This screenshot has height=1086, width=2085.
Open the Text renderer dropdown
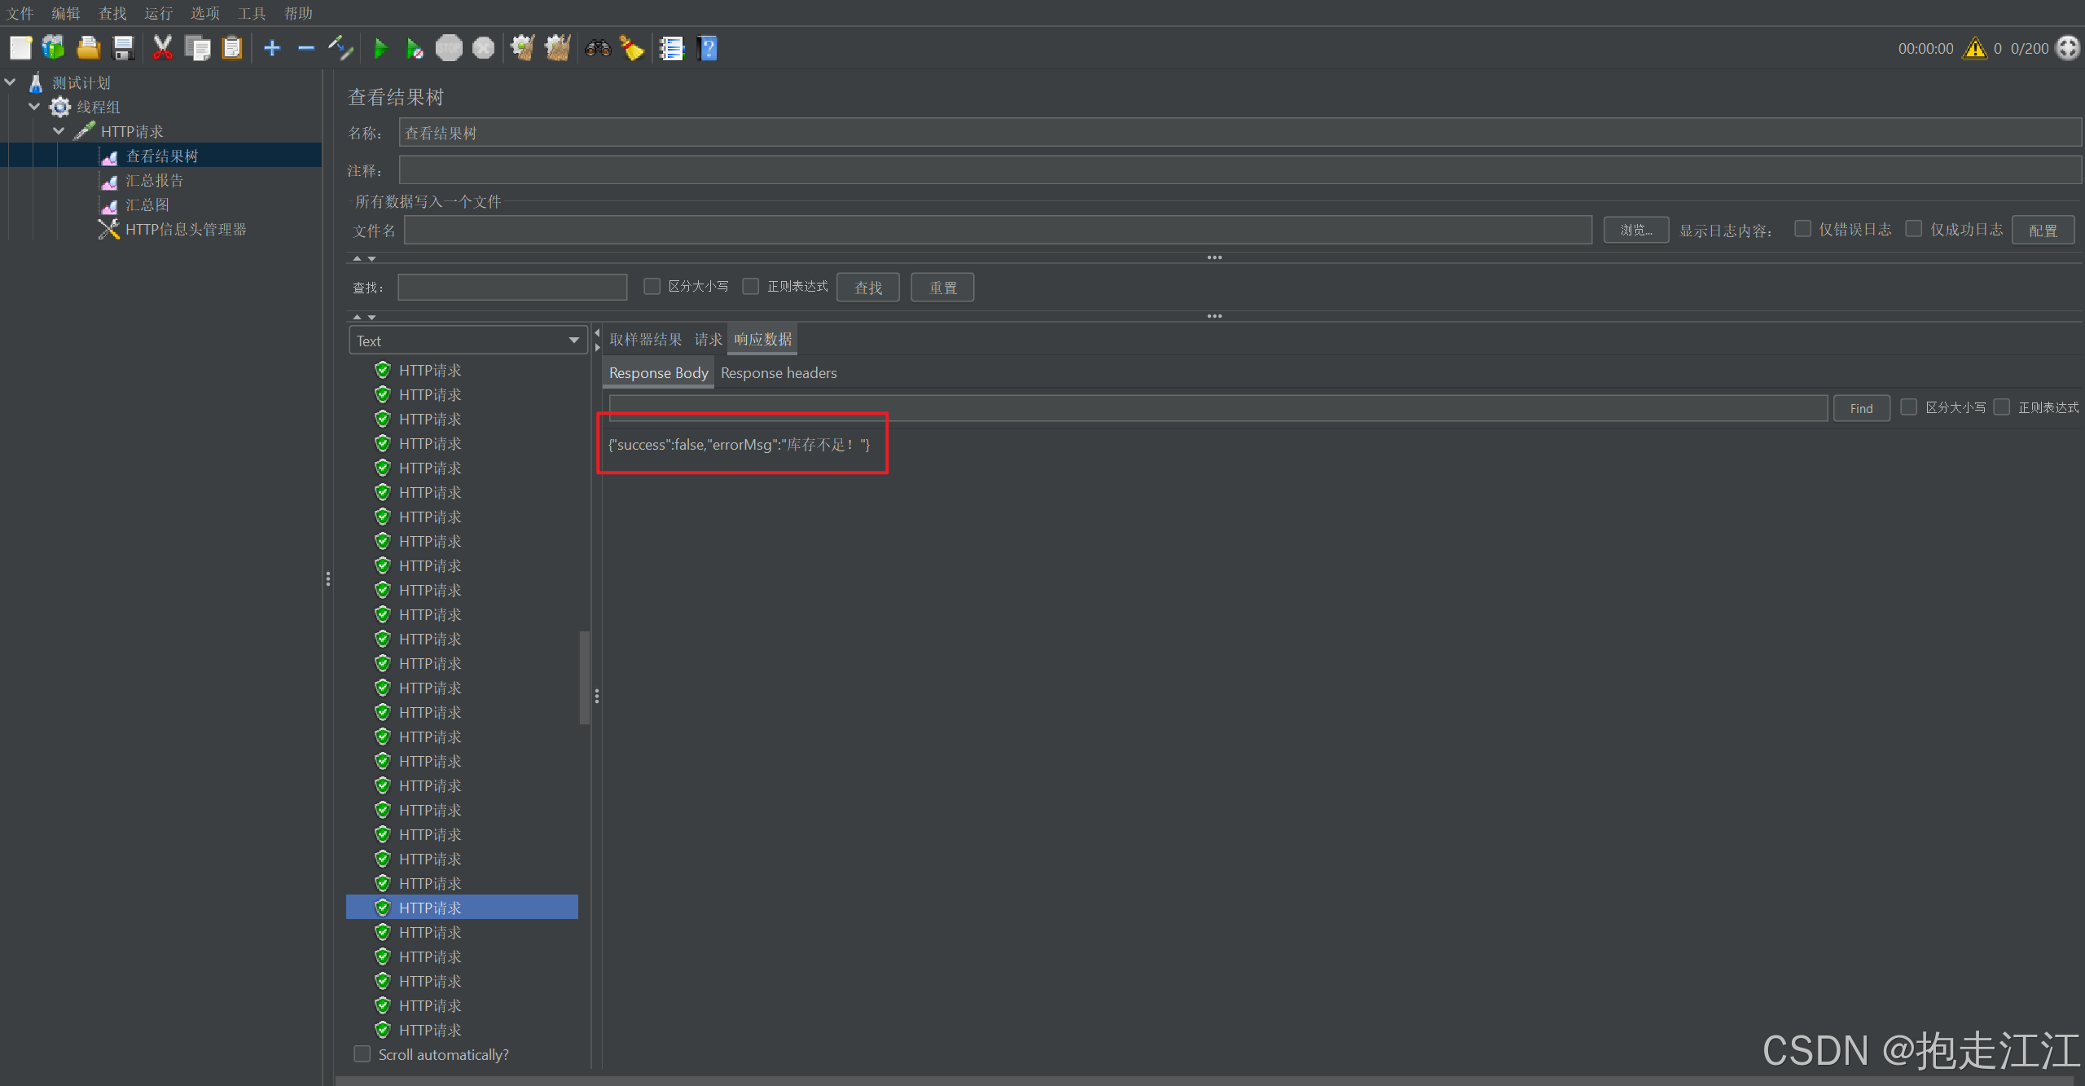click(x=468, y=341)
